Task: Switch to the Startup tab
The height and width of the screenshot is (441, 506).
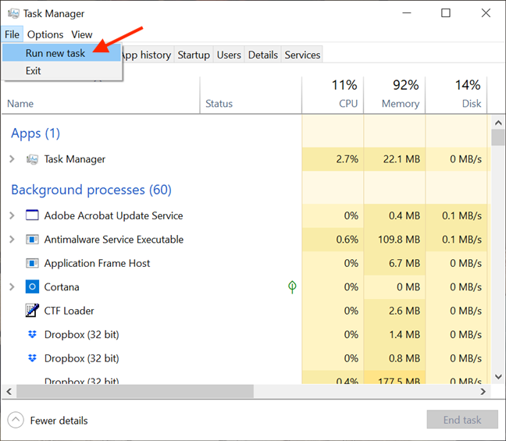Action: coord(194,55)
